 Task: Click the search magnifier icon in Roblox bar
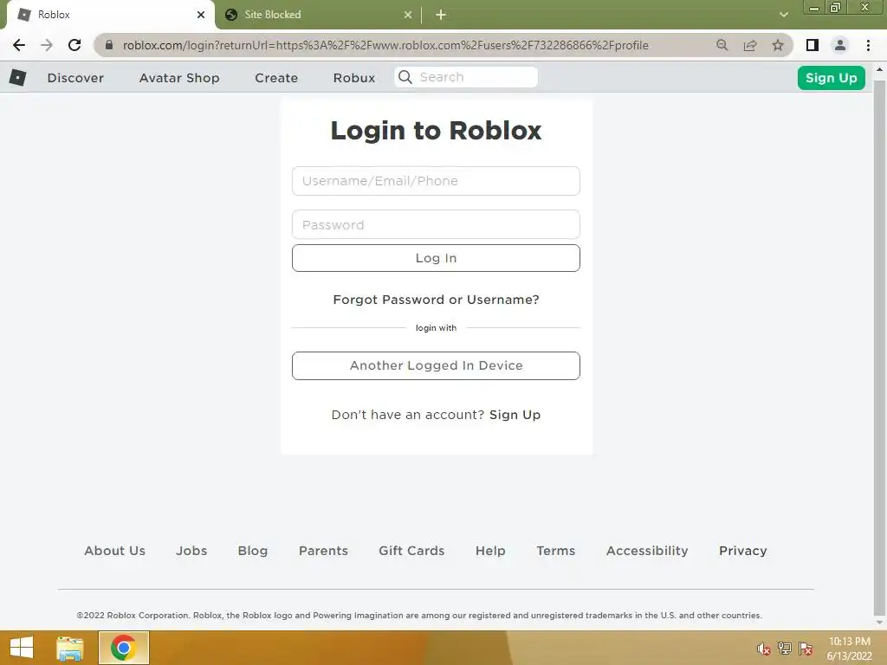[405, 77]
